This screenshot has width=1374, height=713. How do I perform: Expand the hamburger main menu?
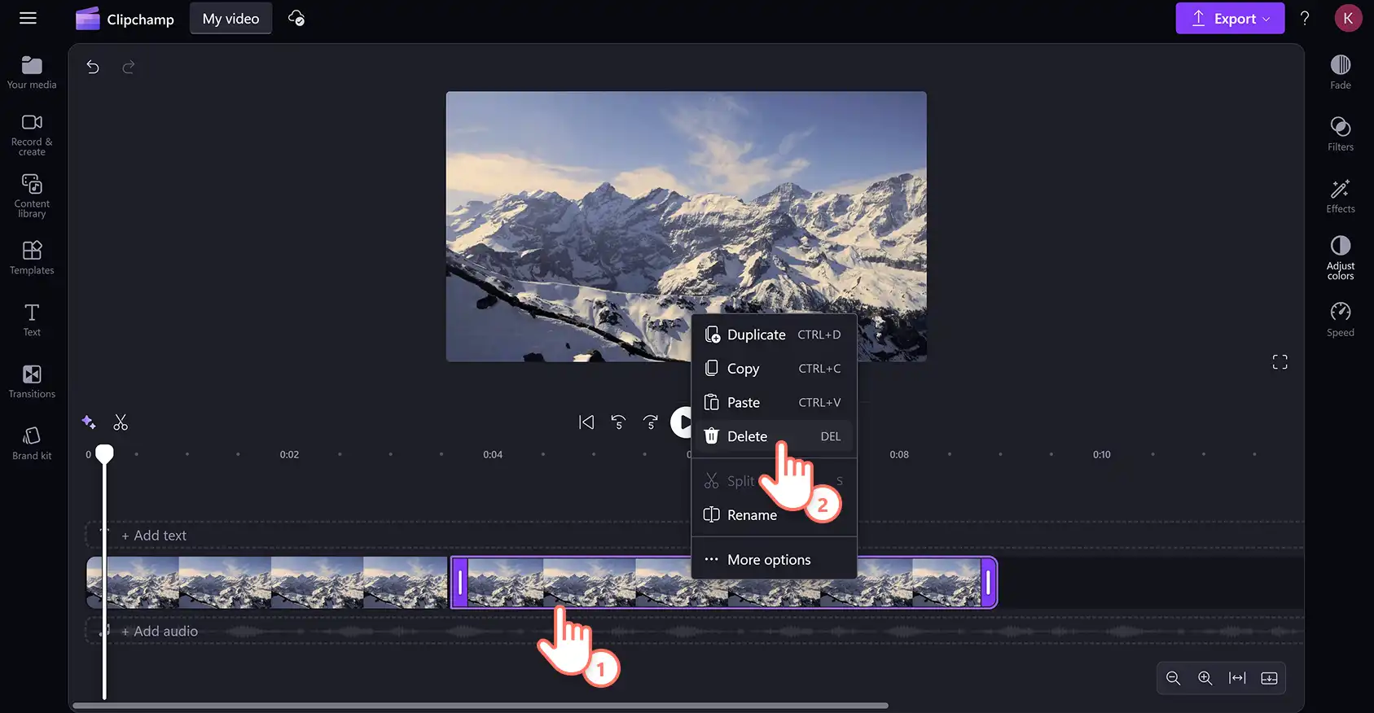point(28,18)
